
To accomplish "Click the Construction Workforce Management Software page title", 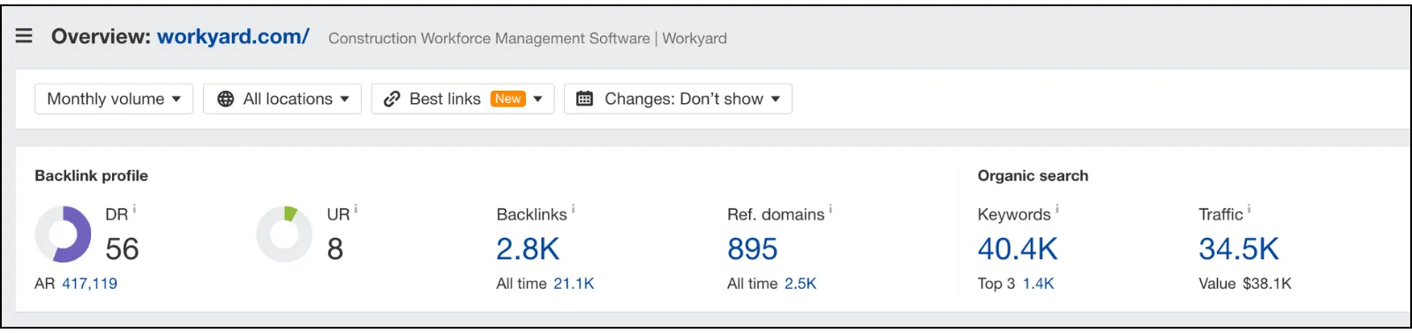I will pyautogui.click(x=528, y=38).
